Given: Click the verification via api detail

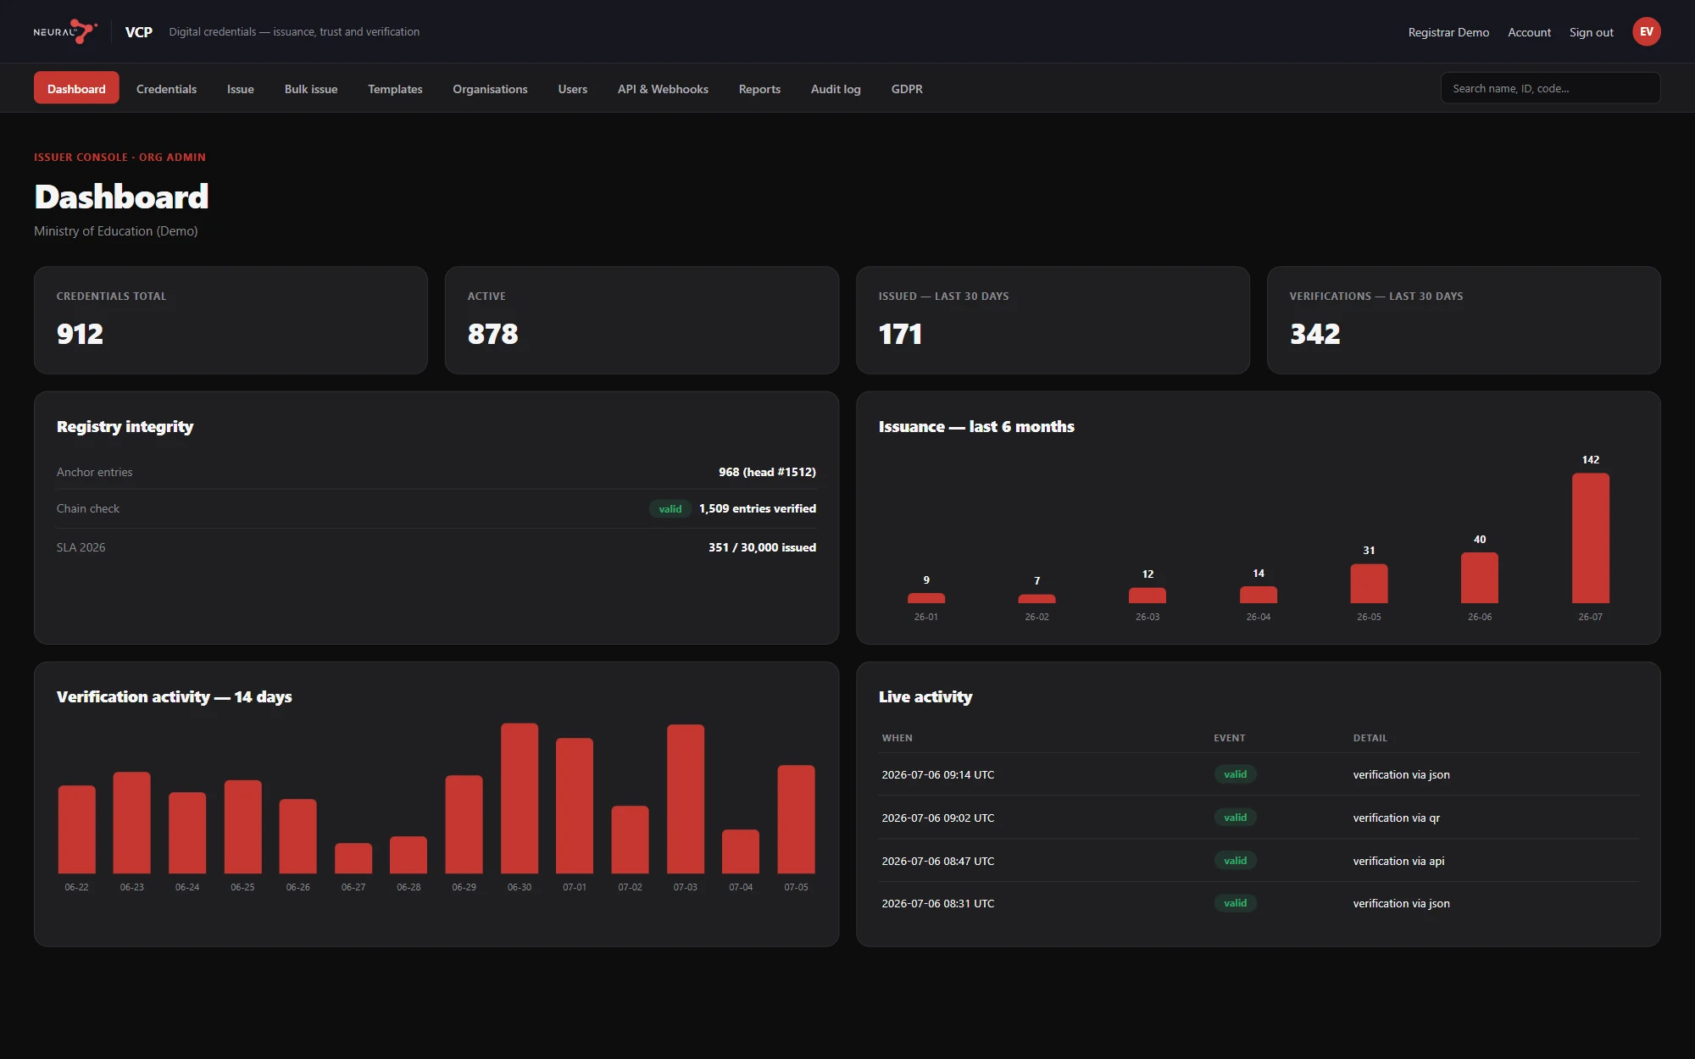Looking at the screenshot, I should [x=1398, y=861].
